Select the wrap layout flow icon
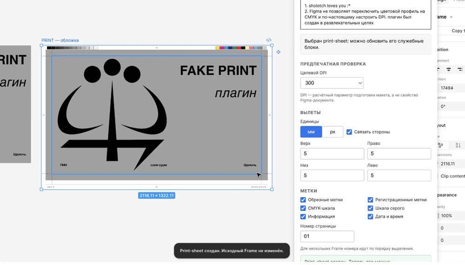 (x=441, y=145)
